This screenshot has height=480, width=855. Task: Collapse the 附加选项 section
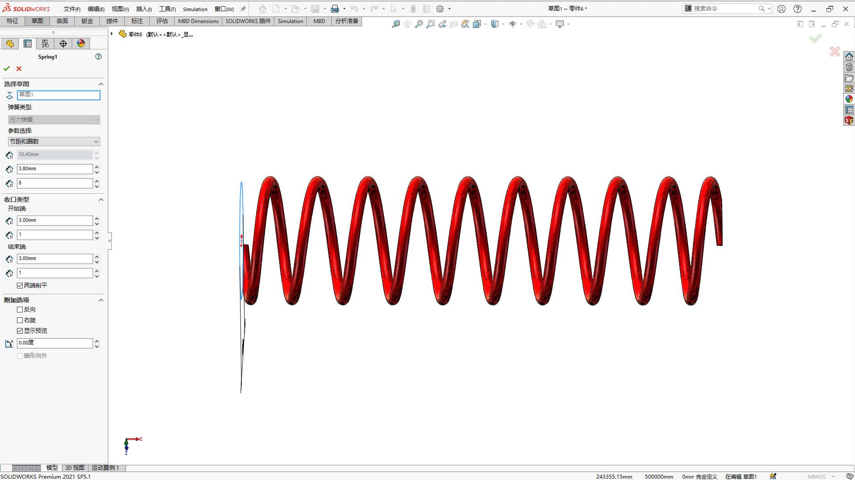[101, 300]
